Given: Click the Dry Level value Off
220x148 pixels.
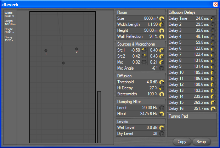Looking at the screenshot, I should point(155,134).
